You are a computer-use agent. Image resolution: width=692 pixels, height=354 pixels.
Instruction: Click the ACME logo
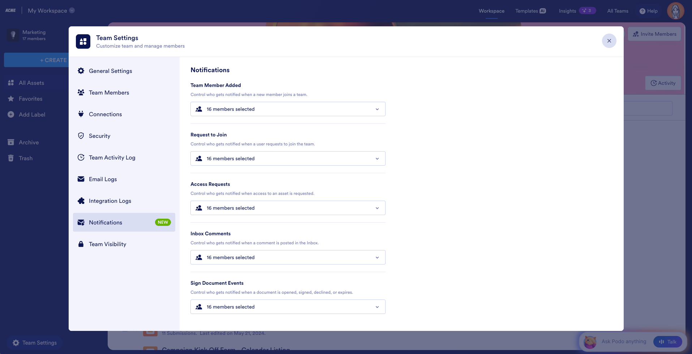click(10, 10)
